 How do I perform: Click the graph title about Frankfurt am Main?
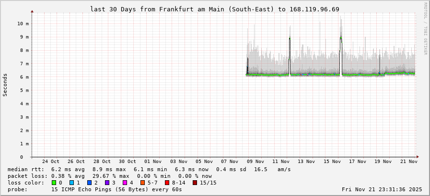click(x=215, y=9)
